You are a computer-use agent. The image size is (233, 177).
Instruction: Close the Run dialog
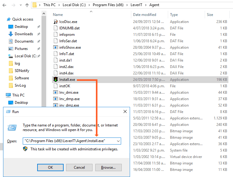pos(125,111)
